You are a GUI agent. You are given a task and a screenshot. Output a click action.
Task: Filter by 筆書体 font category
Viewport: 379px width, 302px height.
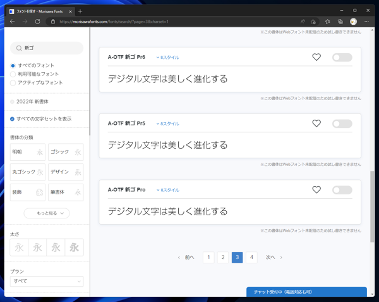coord(66,192)
